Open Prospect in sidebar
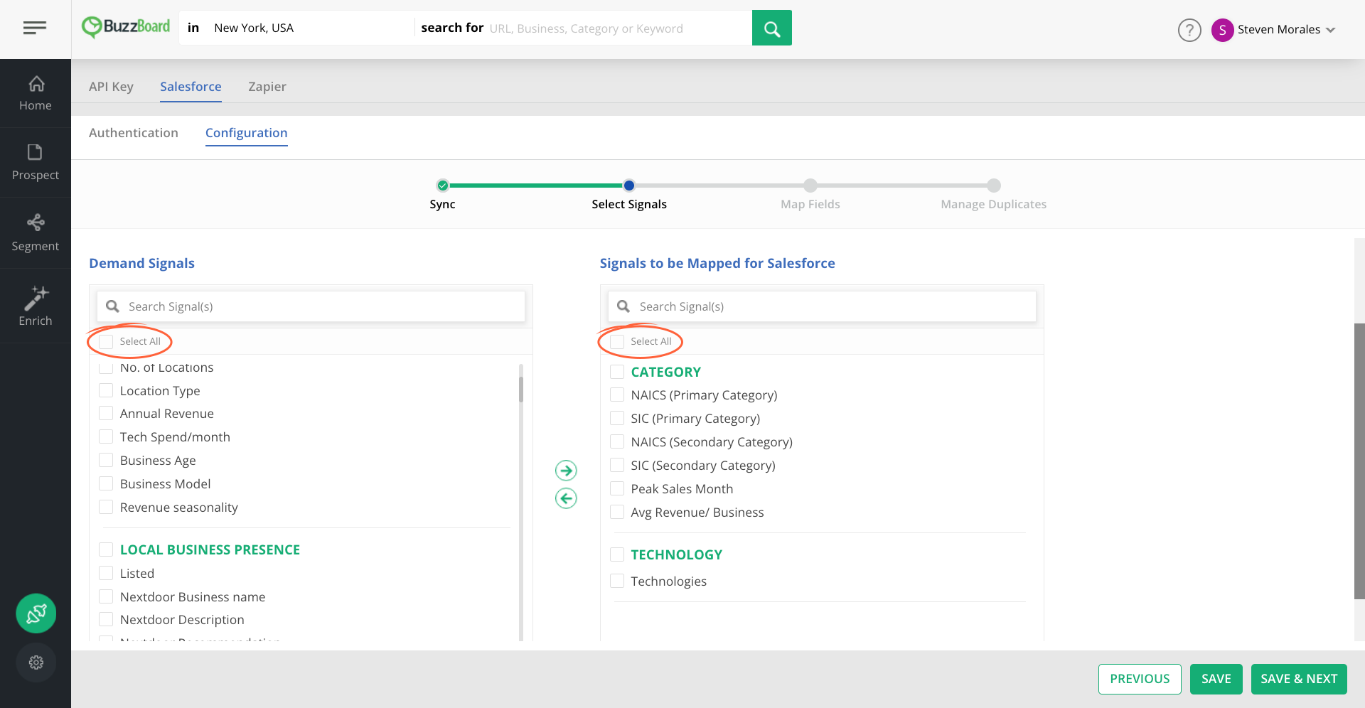 36,163
